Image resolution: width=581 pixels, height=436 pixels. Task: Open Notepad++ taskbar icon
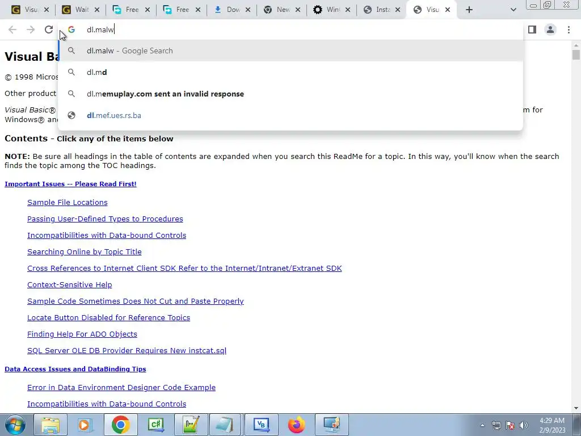click(x=191, y=425)
